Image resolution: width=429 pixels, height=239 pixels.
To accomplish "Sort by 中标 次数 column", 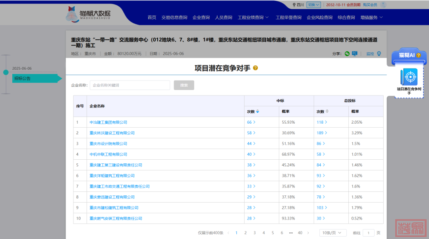I will click(257, 111).
